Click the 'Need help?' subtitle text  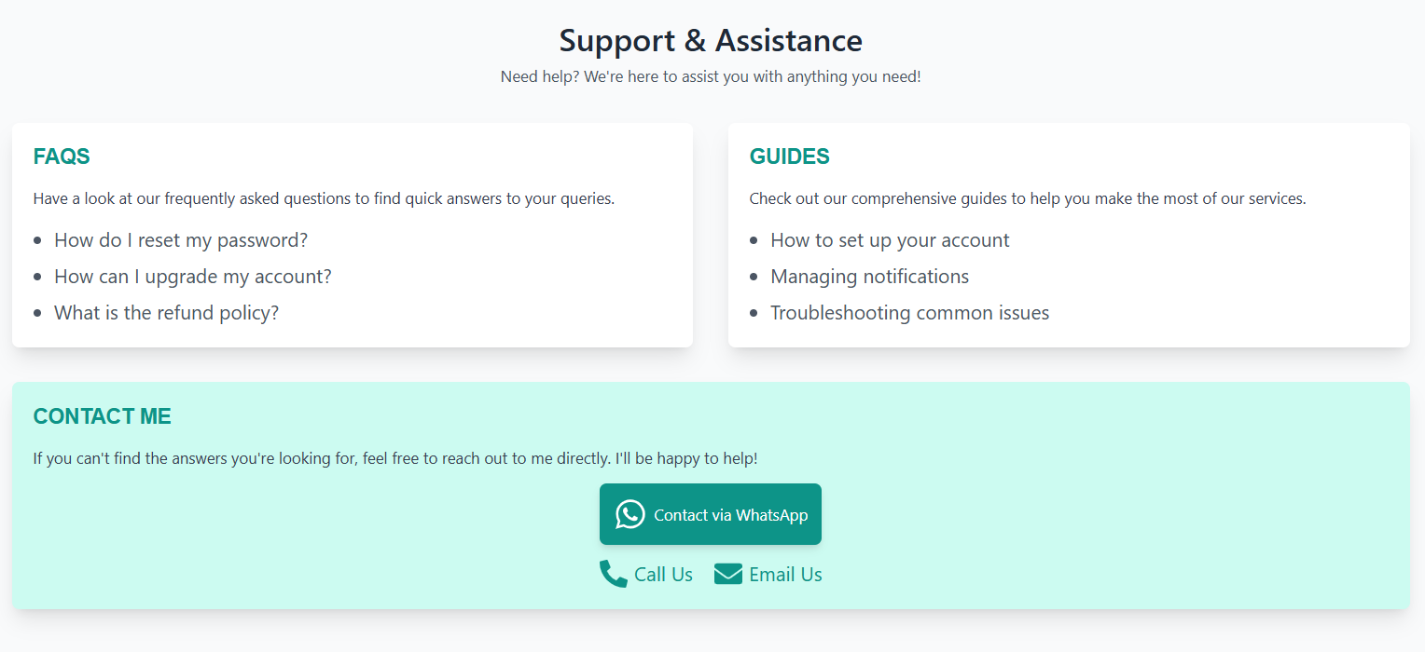pyautogui.click(x=711, y=76)
